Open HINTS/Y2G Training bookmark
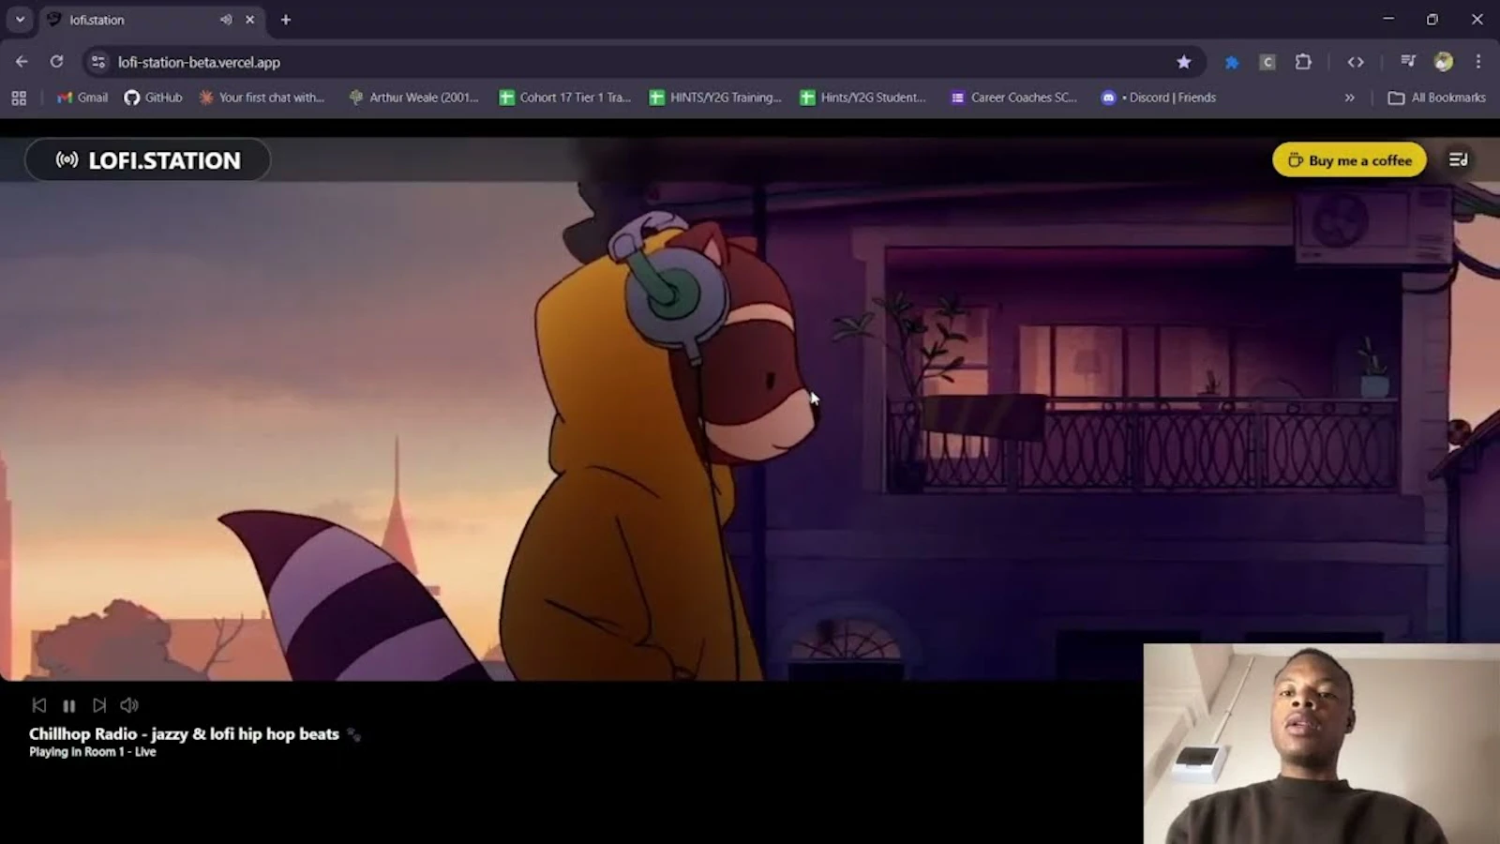This screenshot has width=1500, height=844. [715, 98]
